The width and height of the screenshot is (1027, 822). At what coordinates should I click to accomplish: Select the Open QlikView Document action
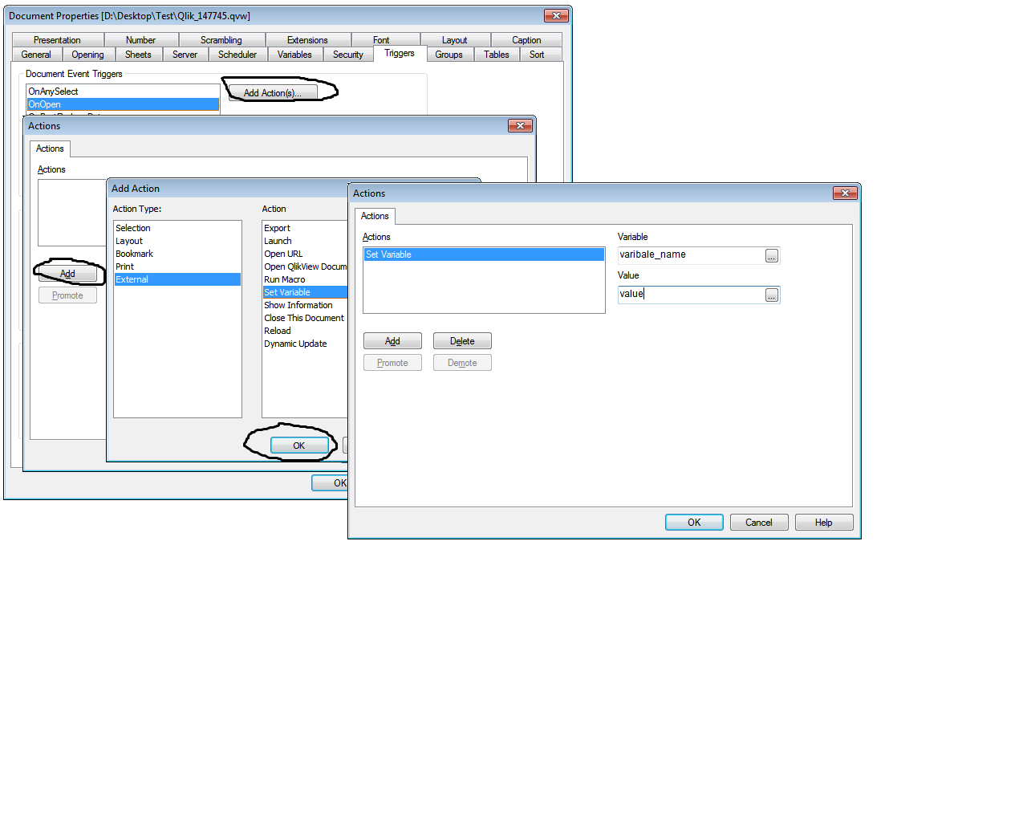305,267
